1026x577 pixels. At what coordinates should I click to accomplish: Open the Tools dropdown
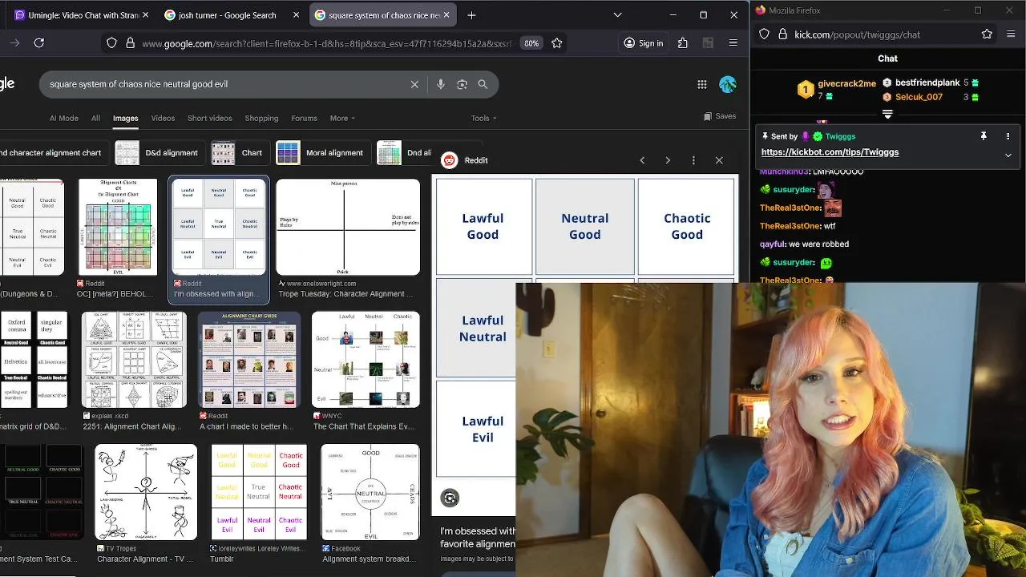click(x=484, y=118)
